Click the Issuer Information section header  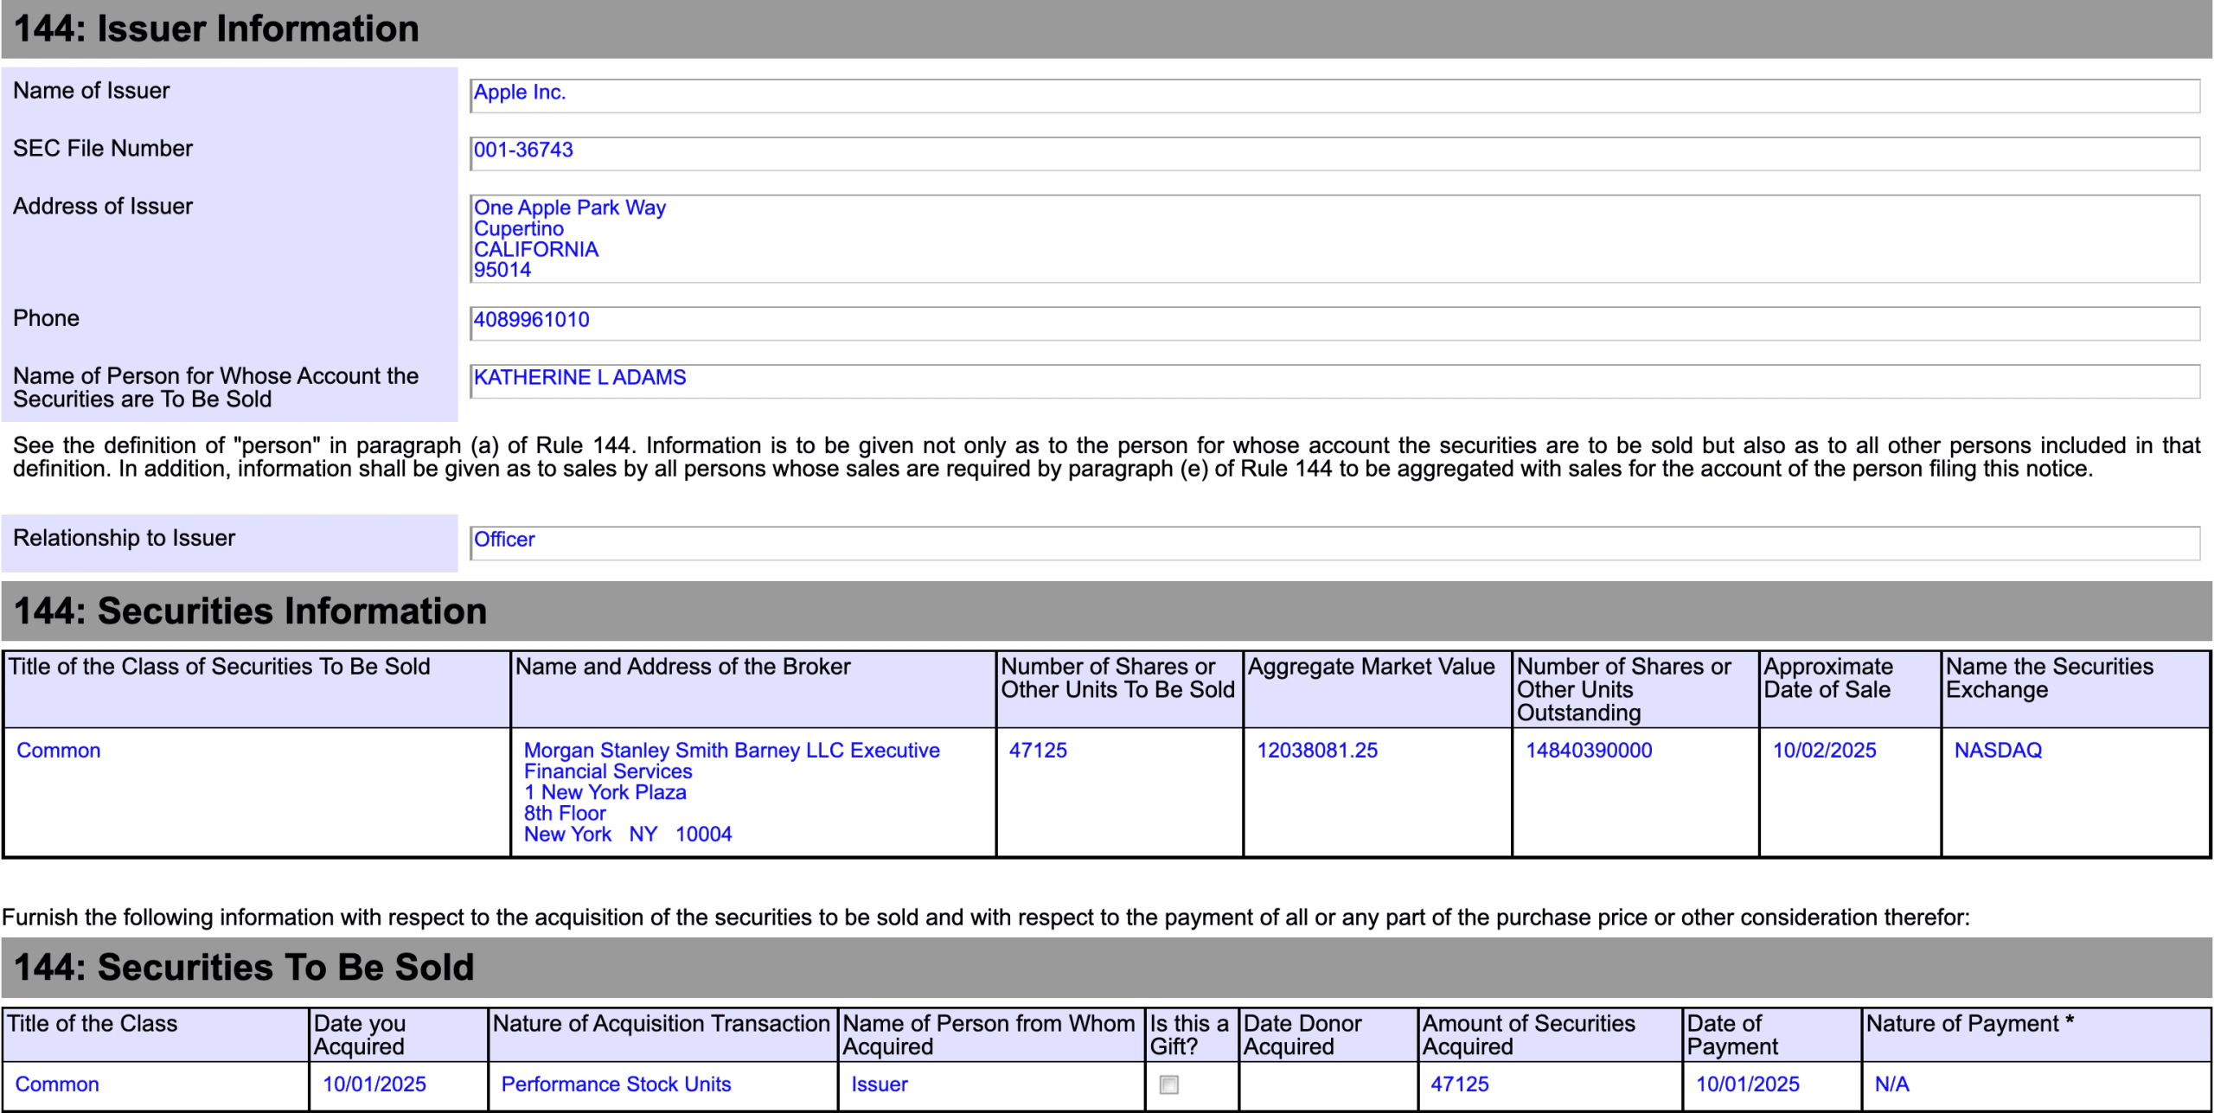pos(216,29)
